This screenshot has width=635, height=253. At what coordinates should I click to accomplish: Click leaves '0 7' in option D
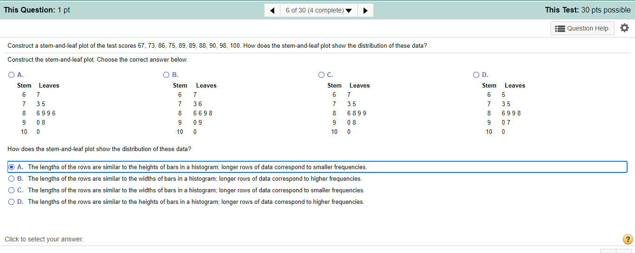506,122
